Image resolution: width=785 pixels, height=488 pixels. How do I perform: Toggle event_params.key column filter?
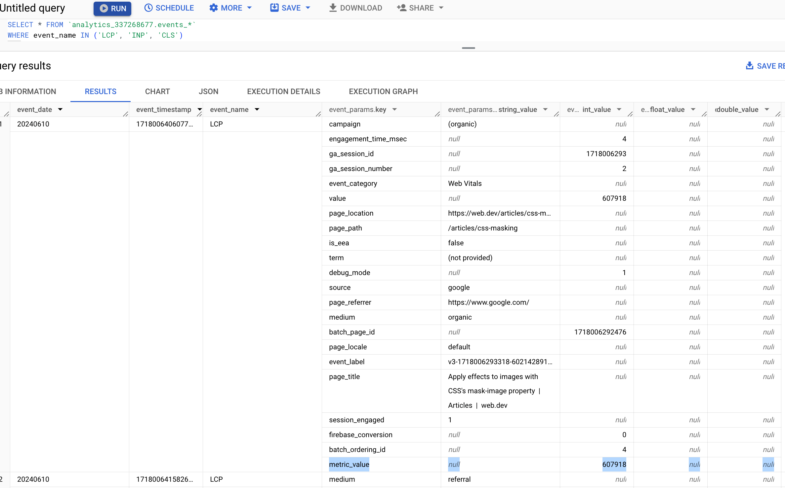394,109
